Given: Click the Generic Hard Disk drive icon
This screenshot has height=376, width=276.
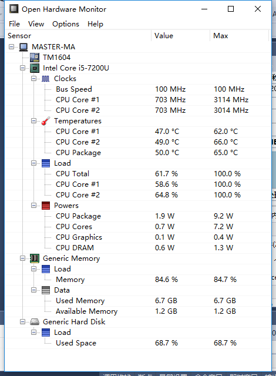Looking at the screenshot, I should pos(35,322).
